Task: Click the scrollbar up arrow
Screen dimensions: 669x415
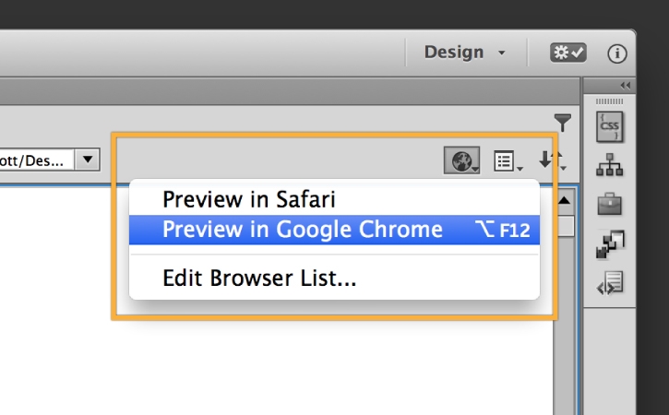Action: click(565, 200)
